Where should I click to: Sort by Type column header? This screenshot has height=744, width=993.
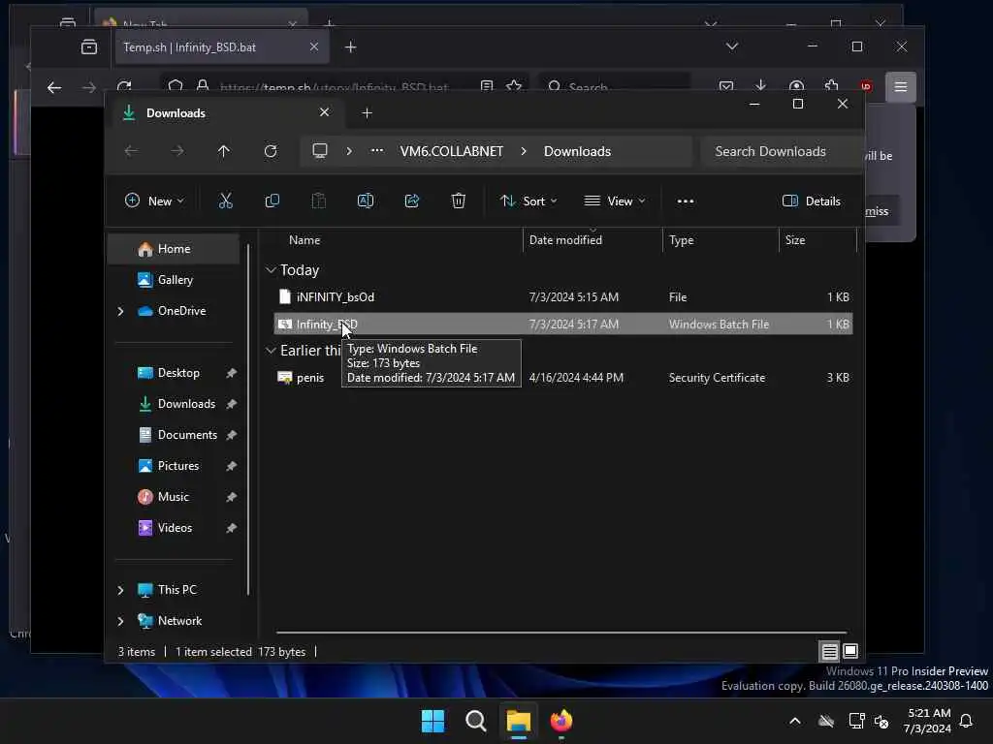(x=682, y=240)
